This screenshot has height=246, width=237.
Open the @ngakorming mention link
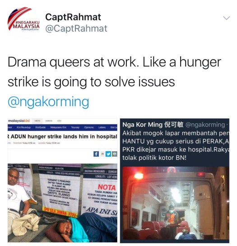pos(48,102)
